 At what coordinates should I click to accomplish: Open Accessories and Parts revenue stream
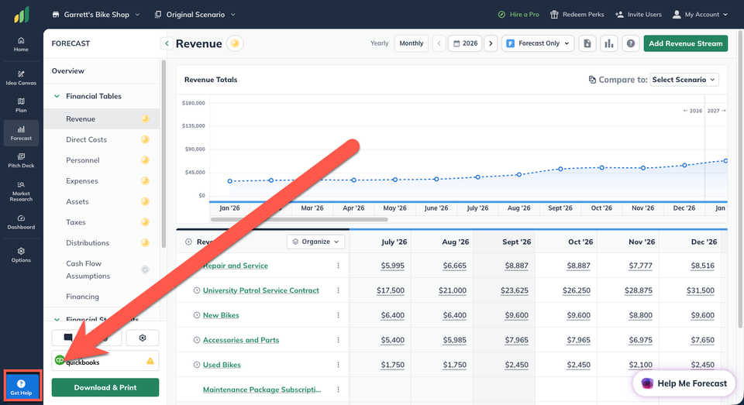point(241,339)
